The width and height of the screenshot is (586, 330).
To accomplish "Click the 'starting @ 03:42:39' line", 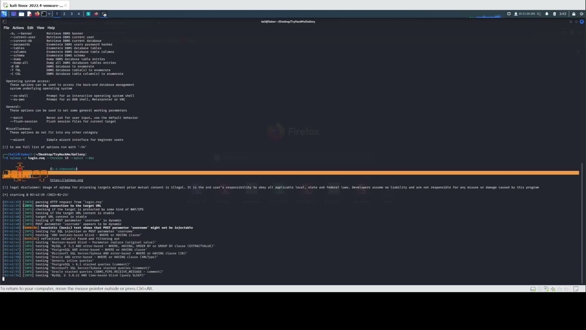I will [x=35, y=195].
